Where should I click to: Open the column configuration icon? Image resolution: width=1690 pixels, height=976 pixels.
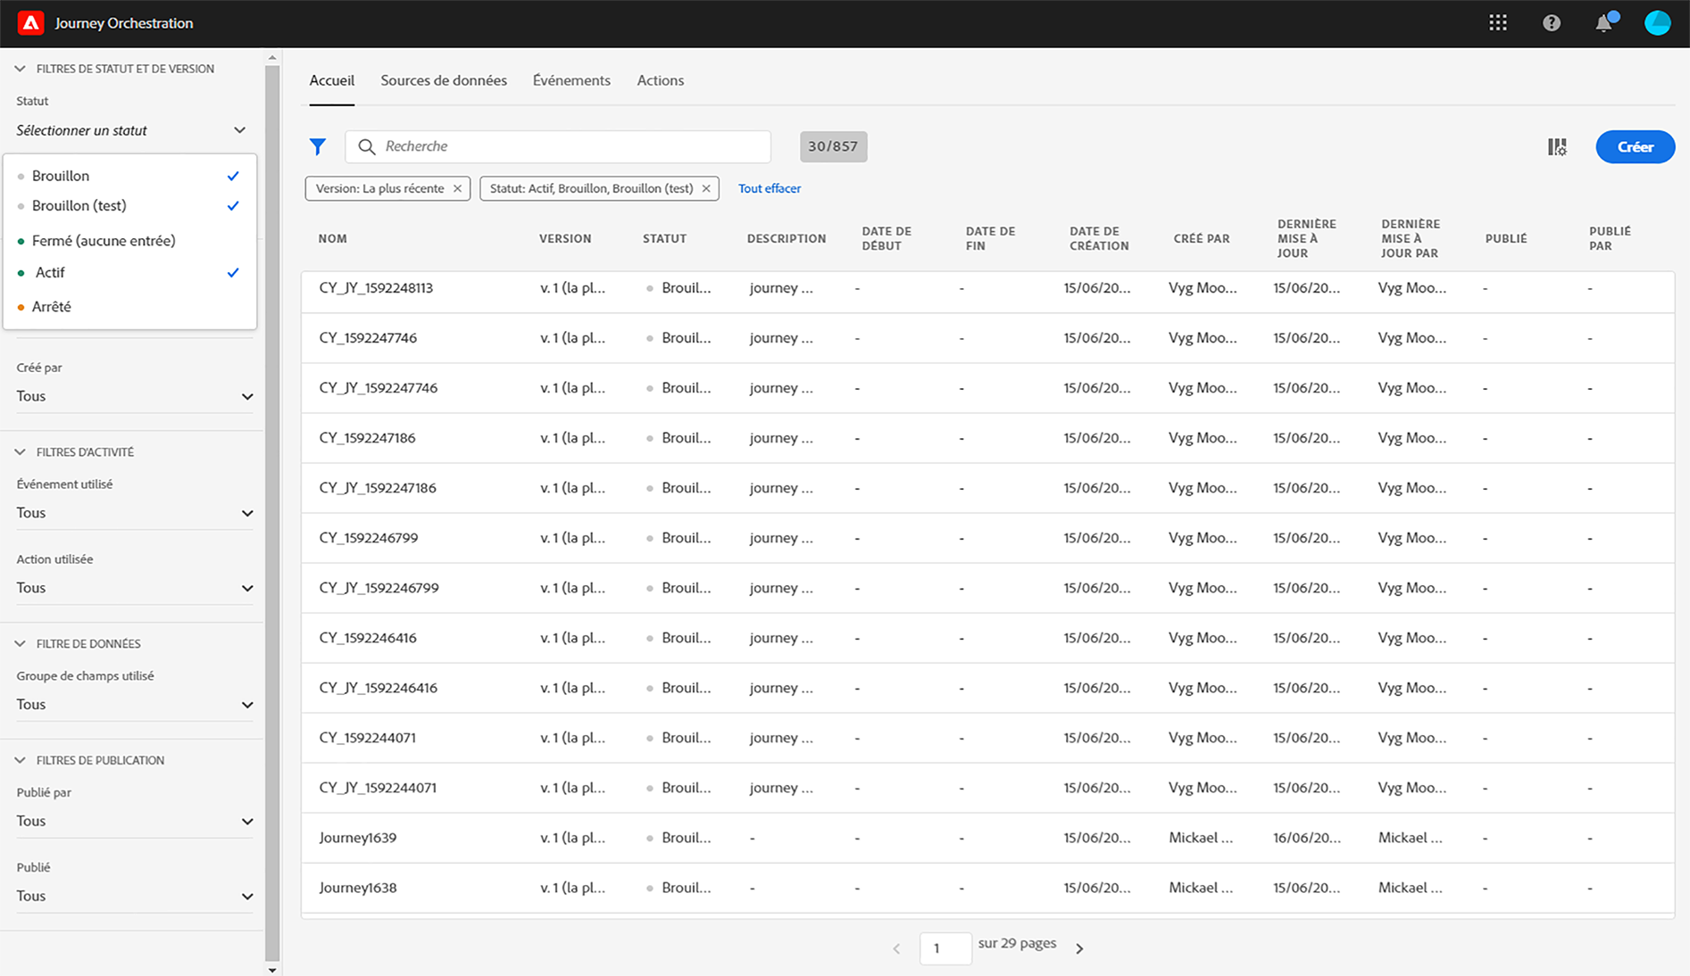pos(1557,147)
